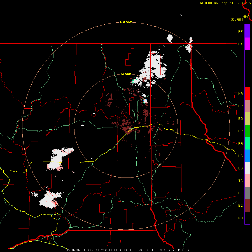
Task: Click the [CLAS] legend header
Action: pos(237,20)
